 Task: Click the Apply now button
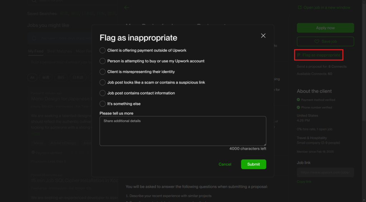325,28
